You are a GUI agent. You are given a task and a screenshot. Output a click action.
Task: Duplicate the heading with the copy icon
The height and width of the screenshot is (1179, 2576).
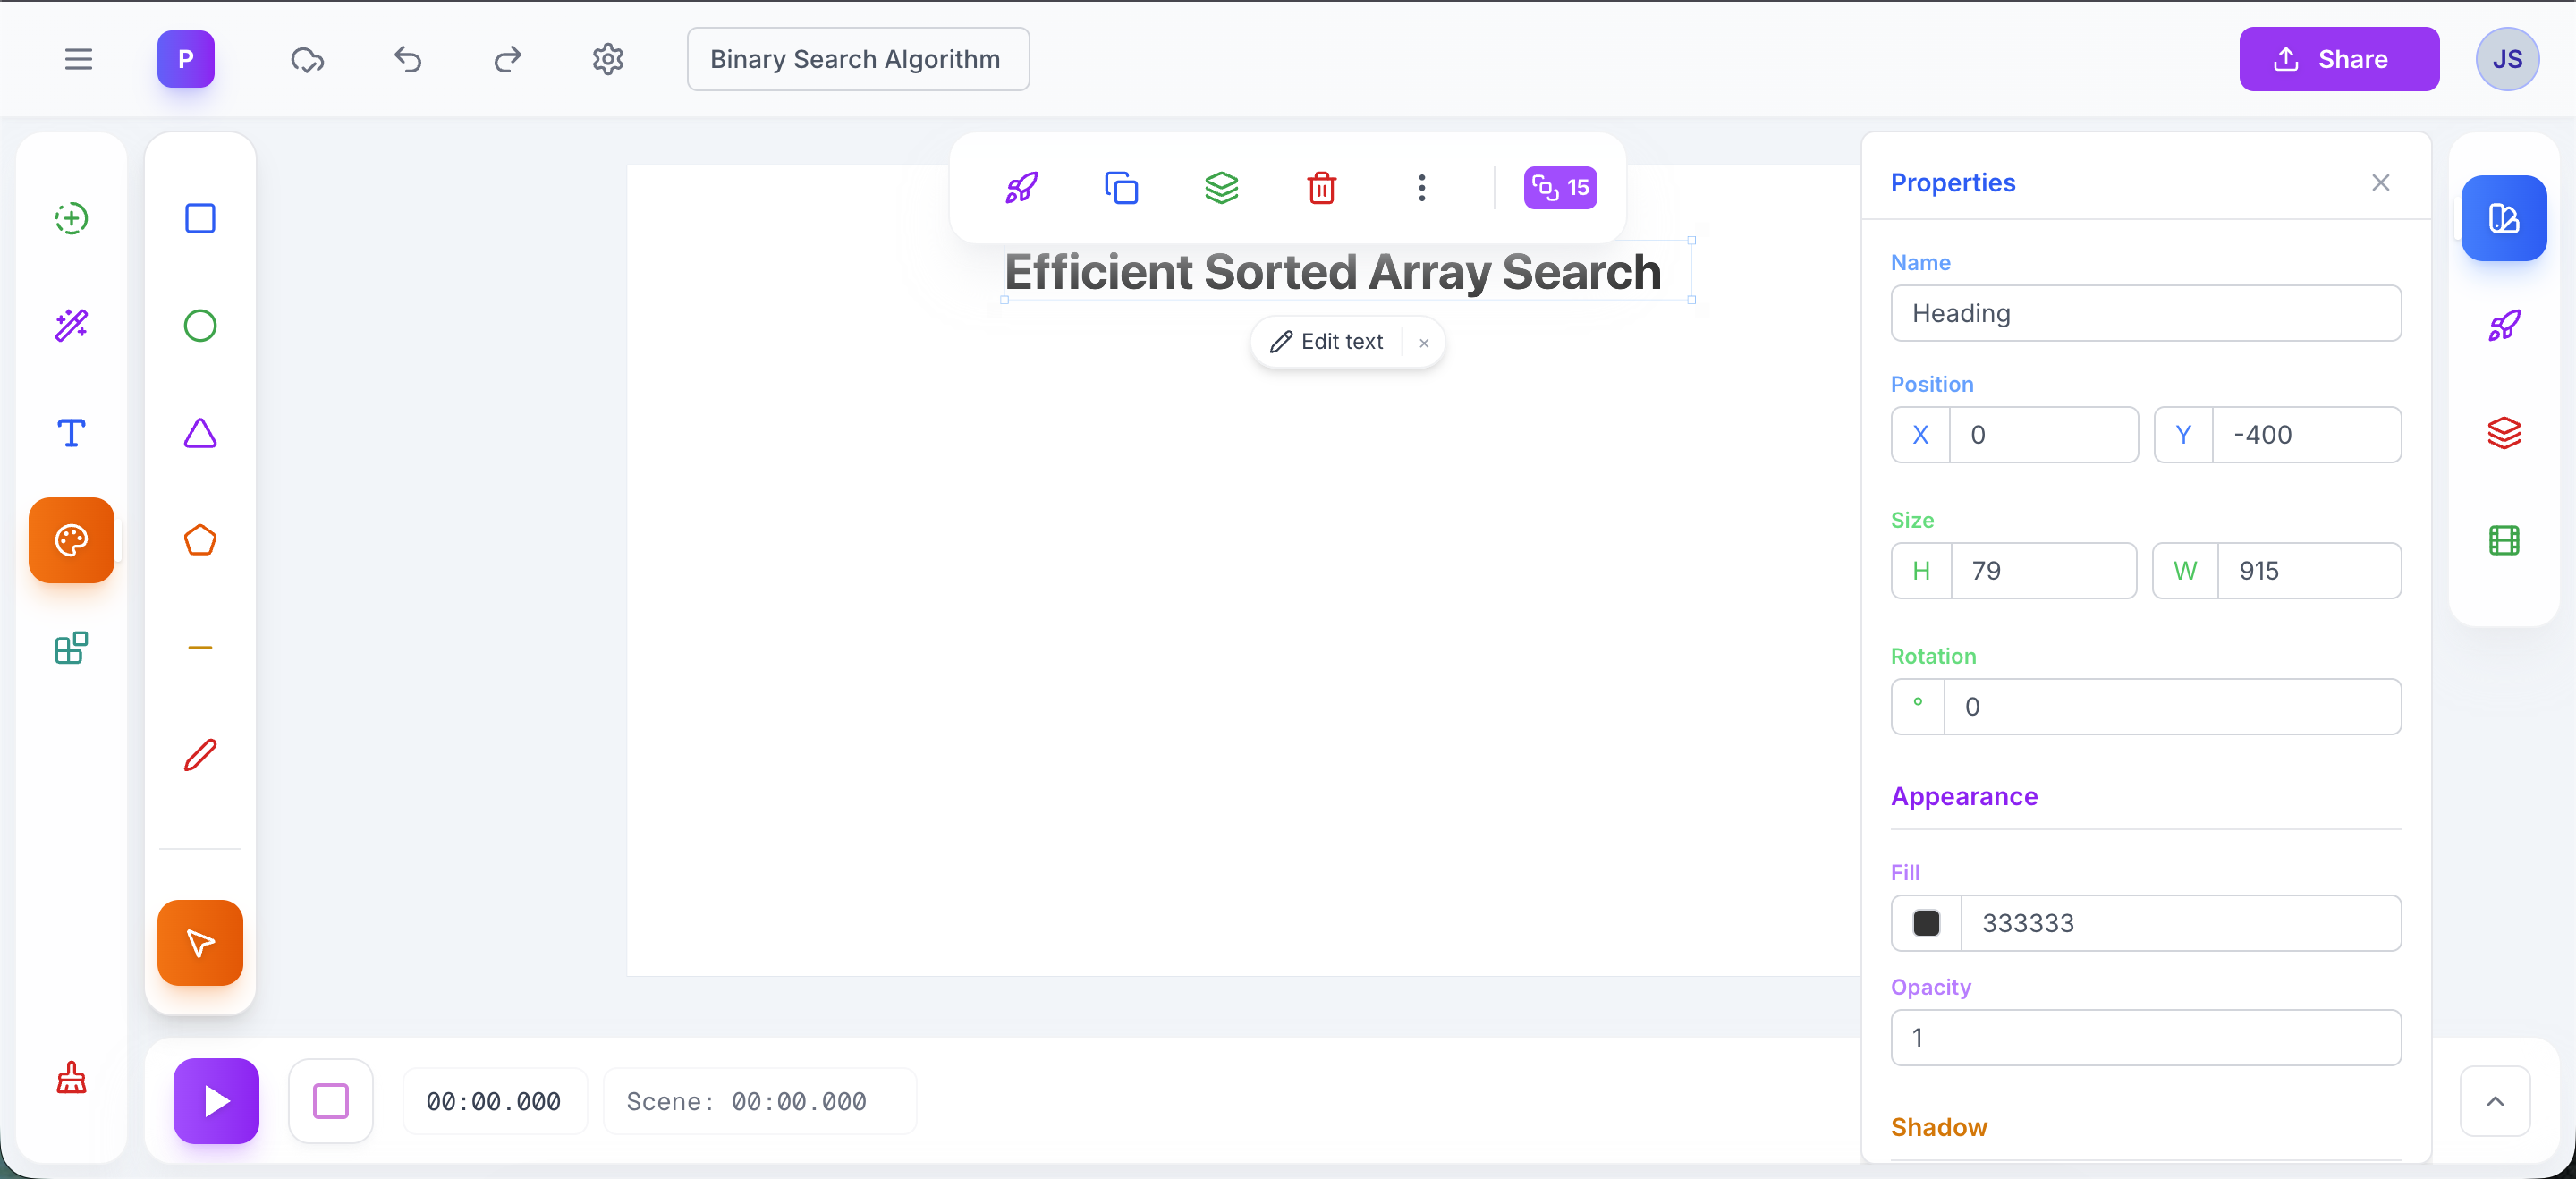click(1121, 188)
